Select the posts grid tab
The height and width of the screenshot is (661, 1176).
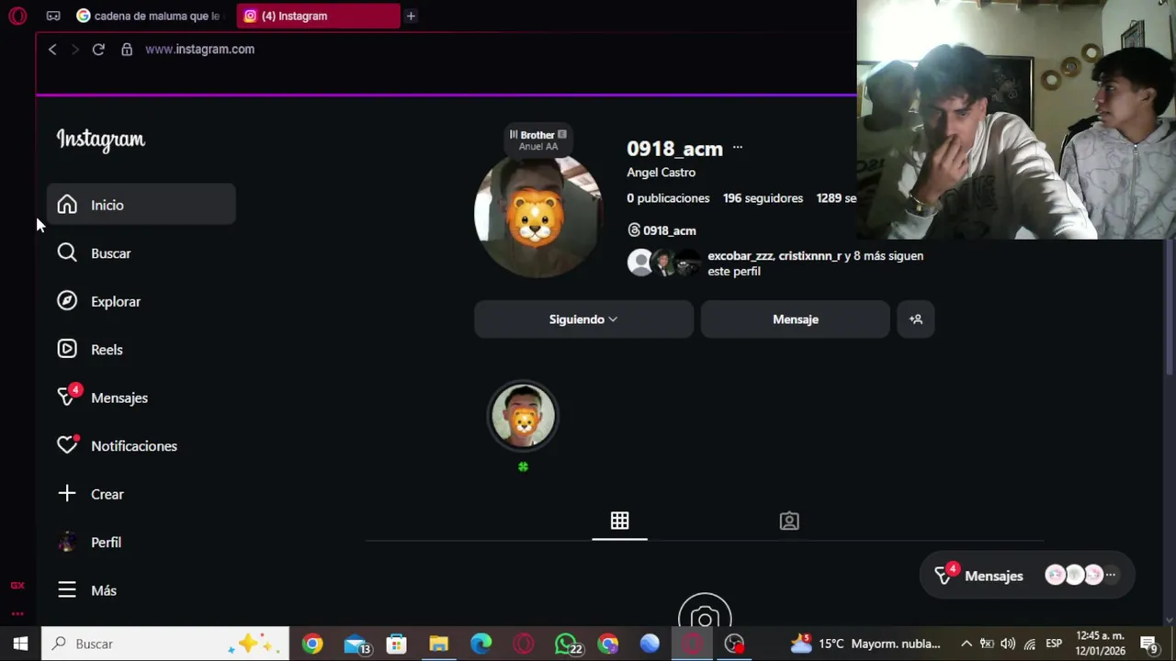pyautogui.click(x=619, y=521)
